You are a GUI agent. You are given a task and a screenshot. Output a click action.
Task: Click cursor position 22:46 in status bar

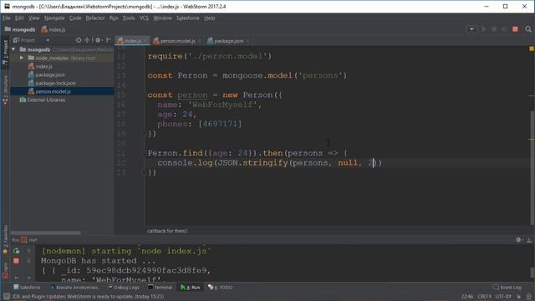point(467,297)
